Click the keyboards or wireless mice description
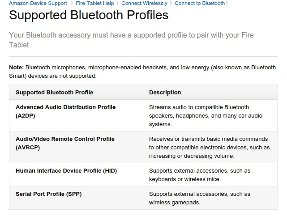The width and height of the screenshot is (287, 216). [x=200, y=175]
